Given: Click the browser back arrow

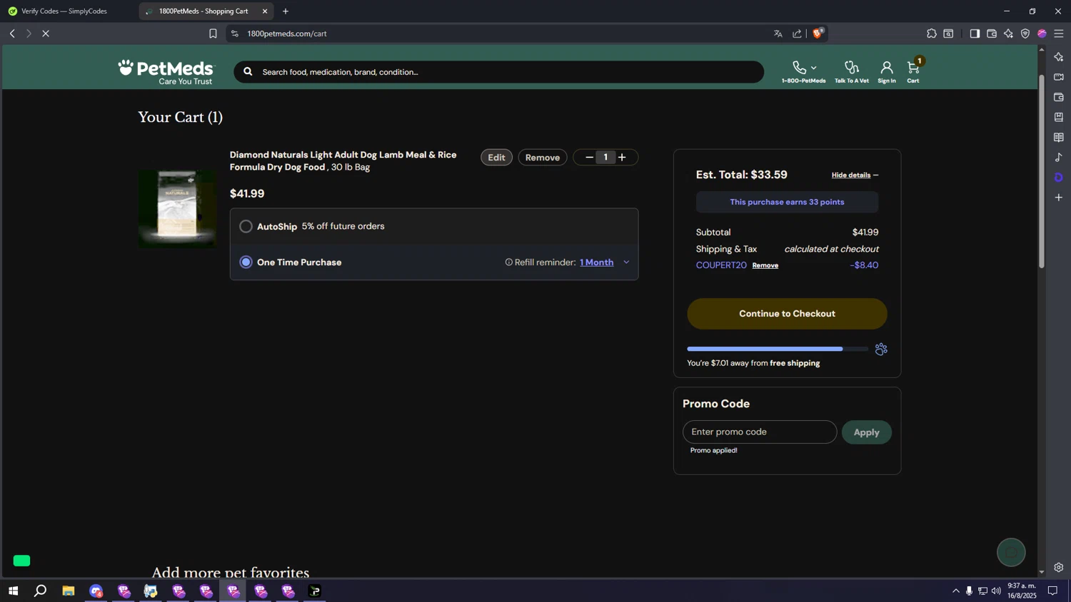Looking at the screenshot, I should tap(12, 34).
